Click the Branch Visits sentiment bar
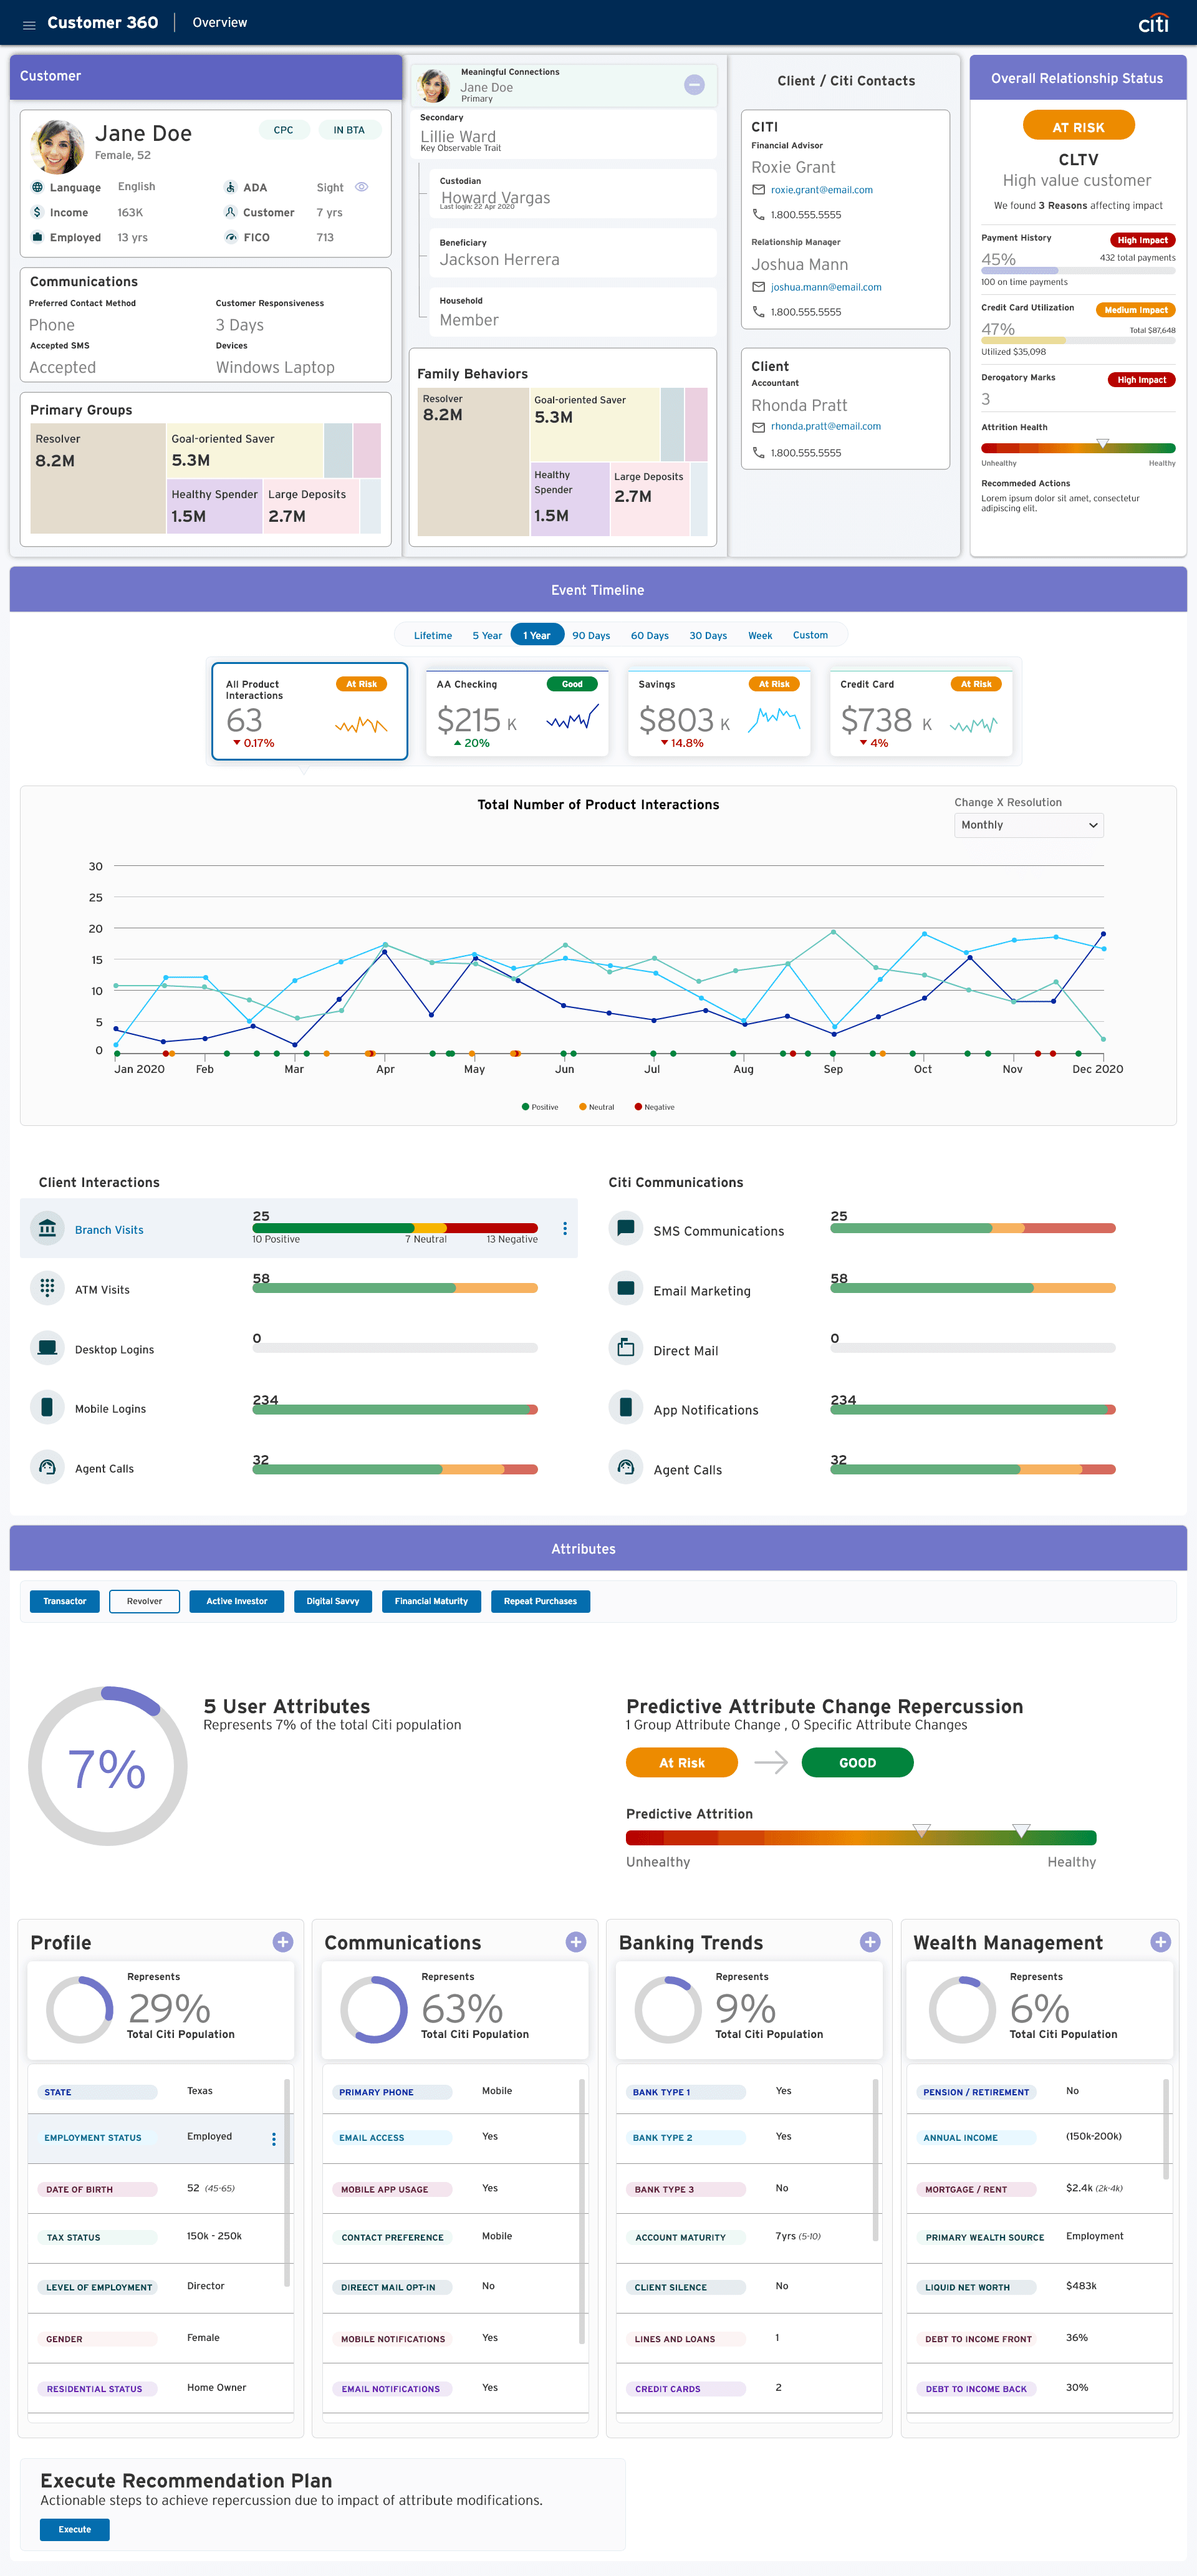Viewport: 1197px width, 2576px height. (x=395, y=1228)
